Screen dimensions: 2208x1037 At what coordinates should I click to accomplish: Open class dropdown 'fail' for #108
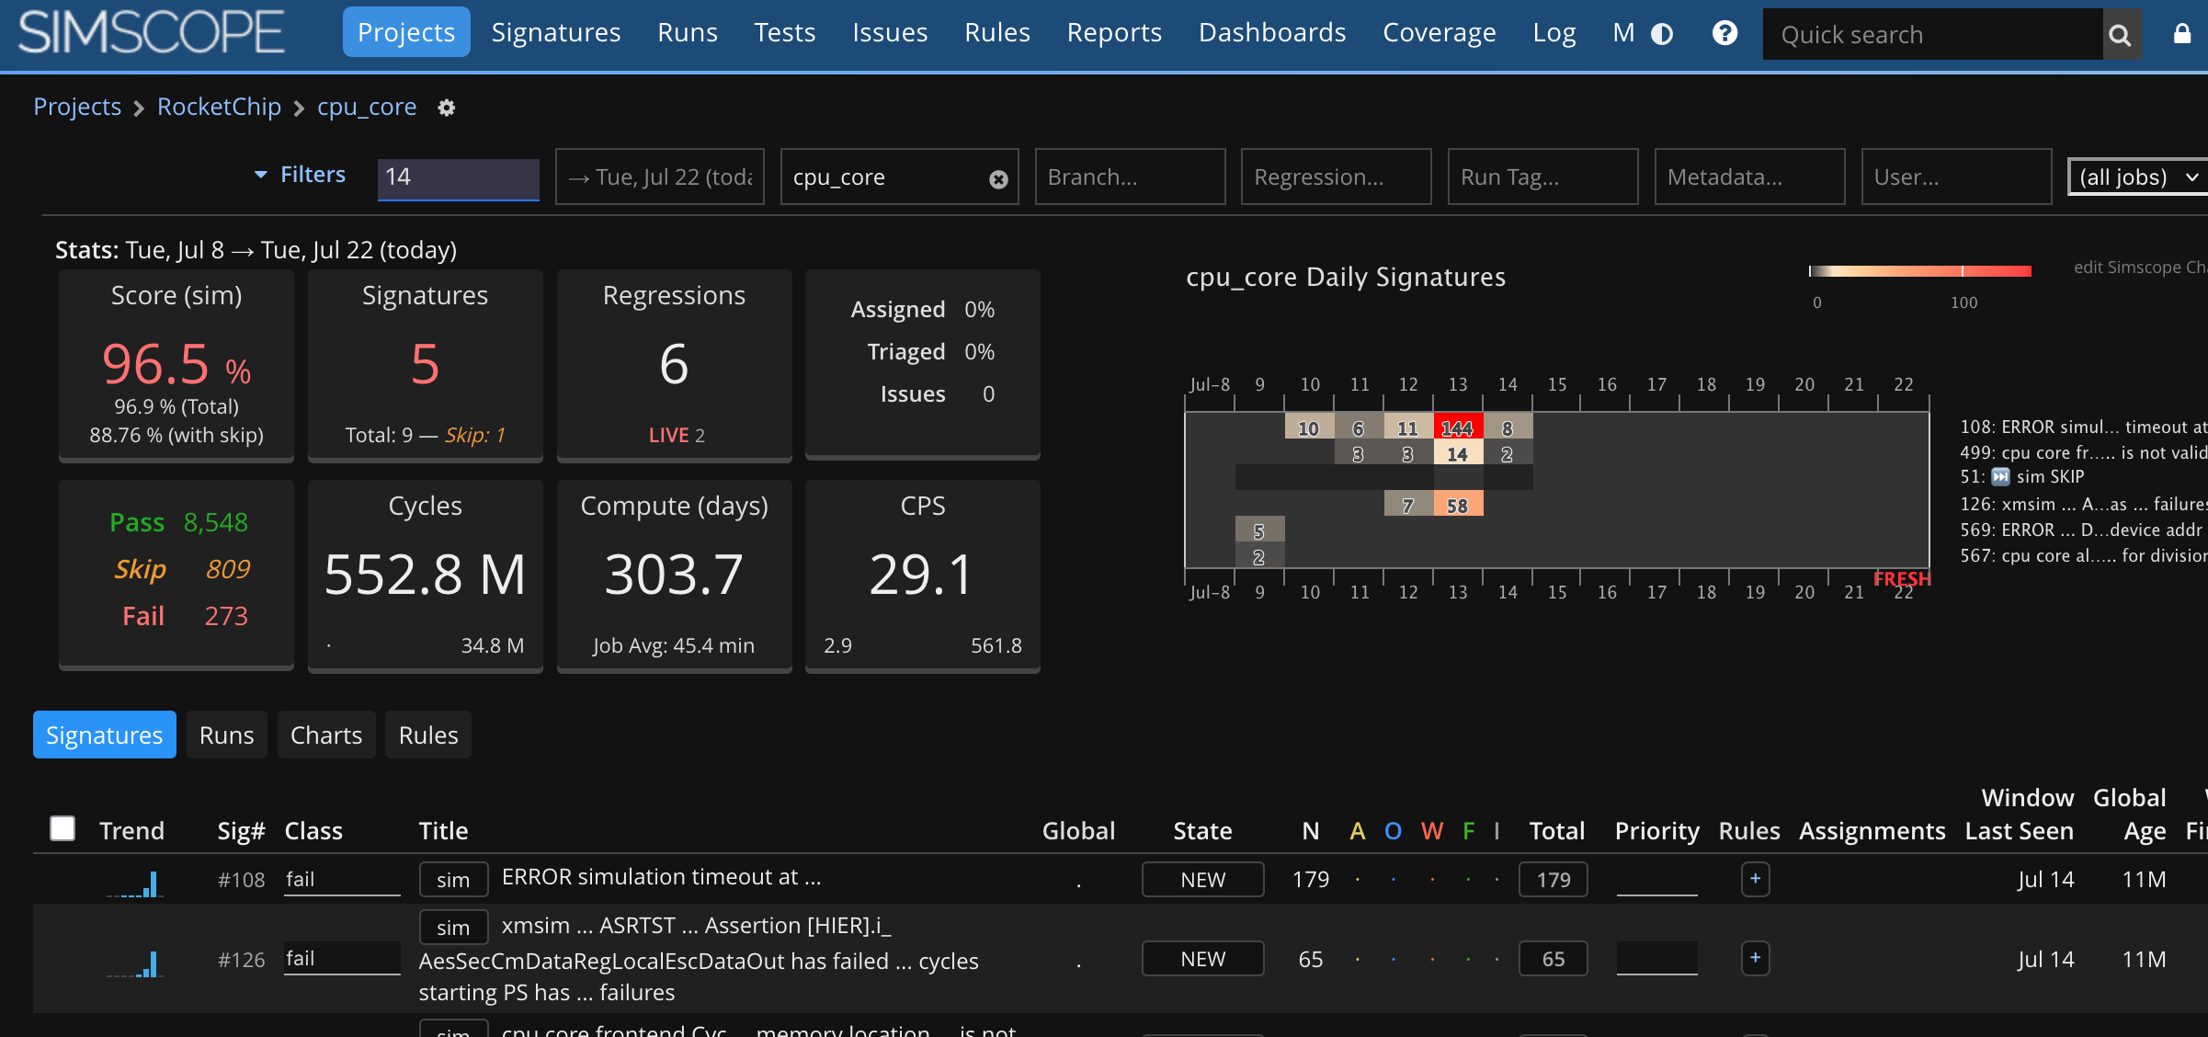(342, 880)
